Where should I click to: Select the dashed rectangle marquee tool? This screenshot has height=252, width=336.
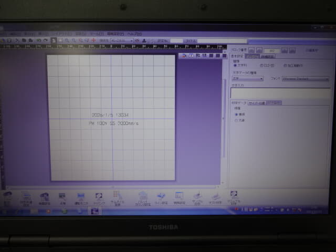(x=60, y=40)
